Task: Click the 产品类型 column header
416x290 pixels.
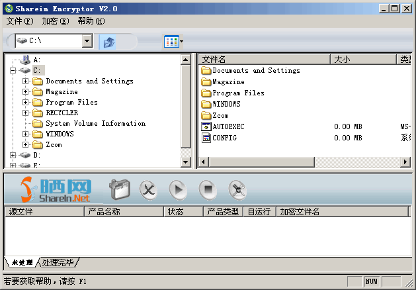Action: pos(224,212)
